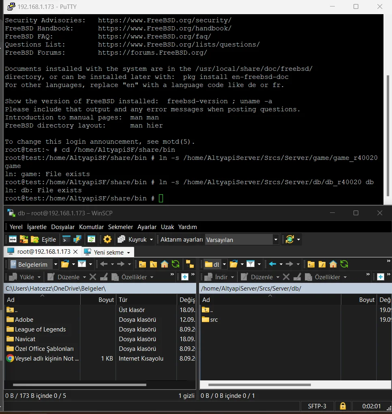Image resolution: width=392 pixels, height=414 pixels.
Task: Open the Yerel menu
Action: click(x=16, y=227)
